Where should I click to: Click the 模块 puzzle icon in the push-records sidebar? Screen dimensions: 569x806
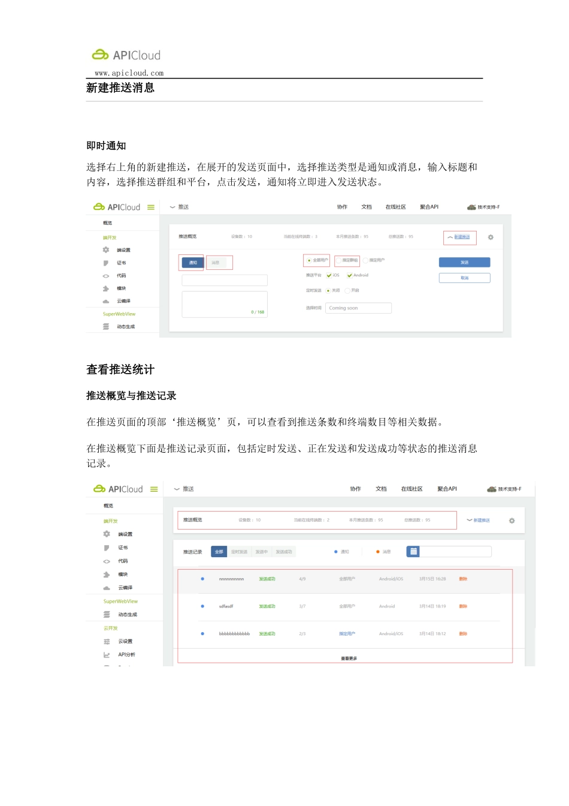107,575
